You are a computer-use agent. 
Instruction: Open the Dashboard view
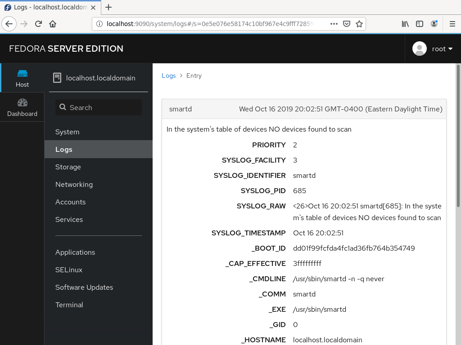23,107
